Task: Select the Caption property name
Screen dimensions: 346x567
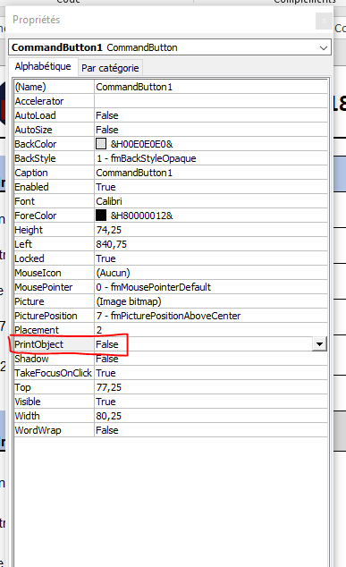Action: click(31, 173)
